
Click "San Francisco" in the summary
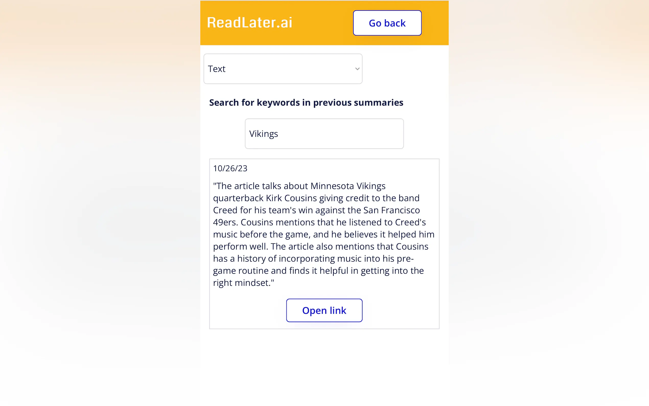391,210
